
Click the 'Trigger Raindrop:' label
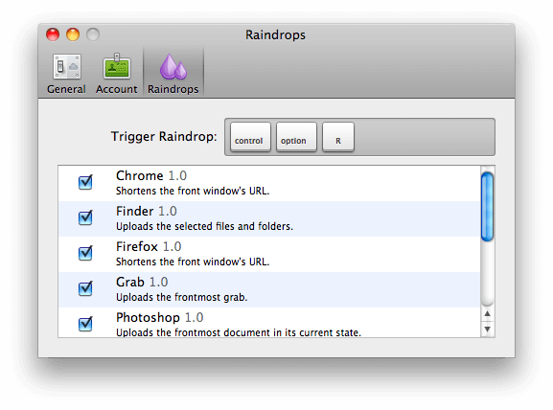pos(164,136)
